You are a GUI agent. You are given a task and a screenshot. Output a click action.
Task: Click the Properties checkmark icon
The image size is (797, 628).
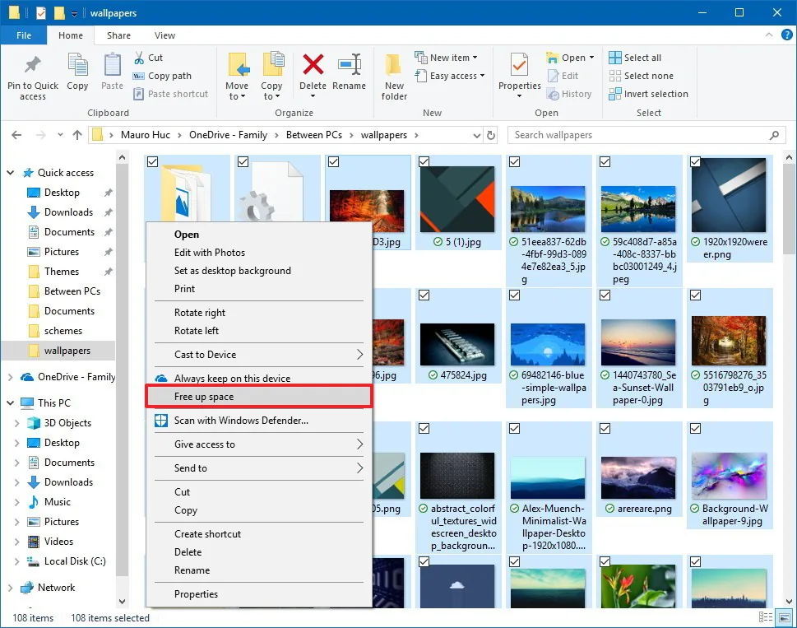519,65
